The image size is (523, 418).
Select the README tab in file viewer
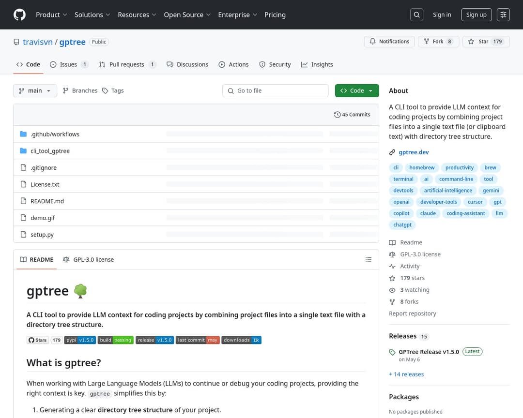(x=37, y=260)
